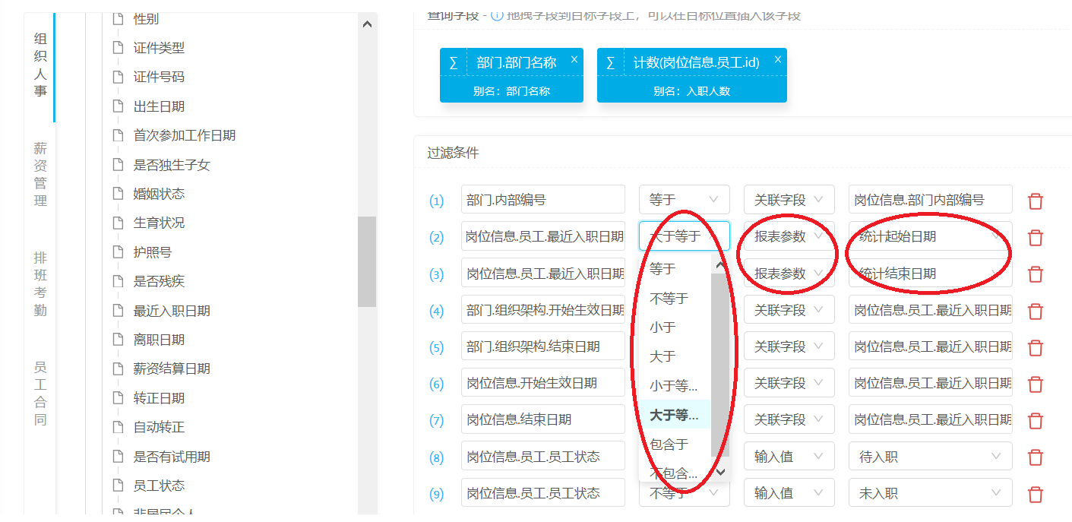Click the info icon beside 查询字段
This screenshot has height=522, width=1072.
pos(498,15)
